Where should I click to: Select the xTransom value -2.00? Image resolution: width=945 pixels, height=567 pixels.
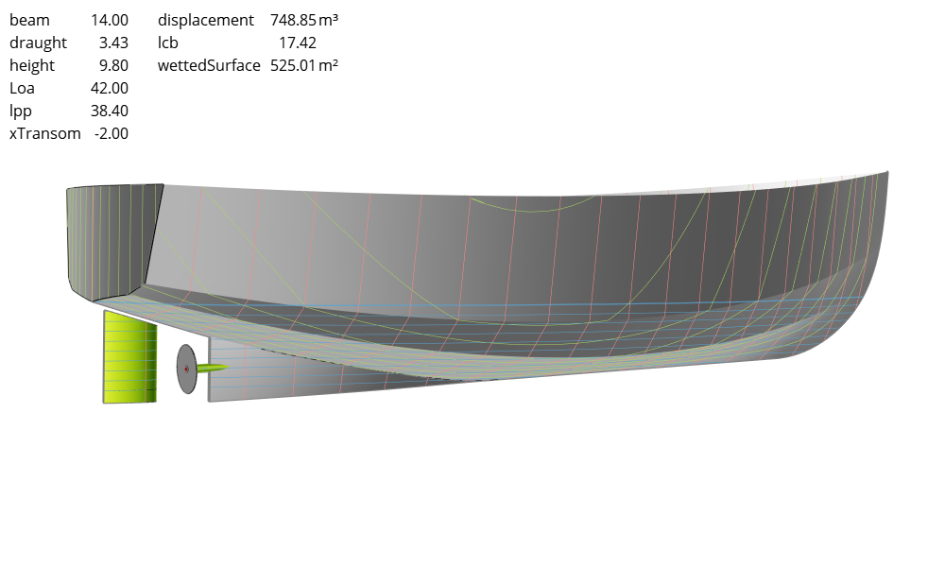click(112, 133)
